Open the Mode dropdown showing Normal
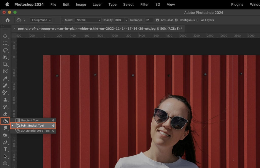The image size is (260, 168). click(x=88, y=20)
